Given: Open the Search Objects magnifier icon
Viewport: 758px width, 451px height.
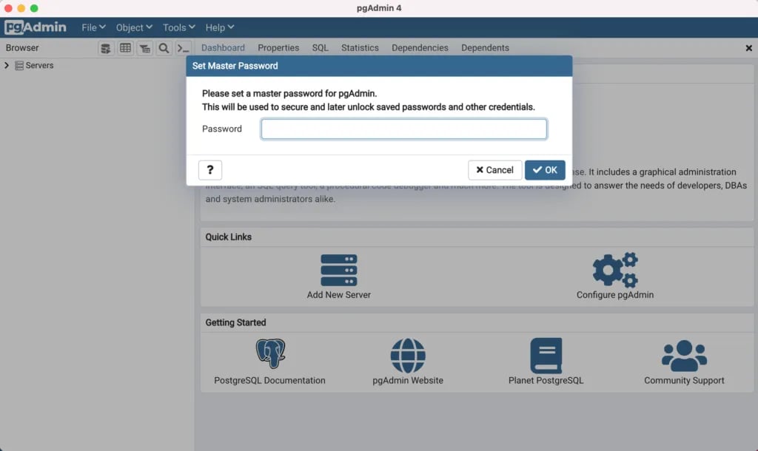Looking at the screenshot, I should 164,48.
